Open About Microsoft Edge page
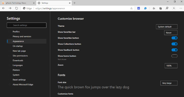This screenshot has height=97, width=184. point(27,84)
